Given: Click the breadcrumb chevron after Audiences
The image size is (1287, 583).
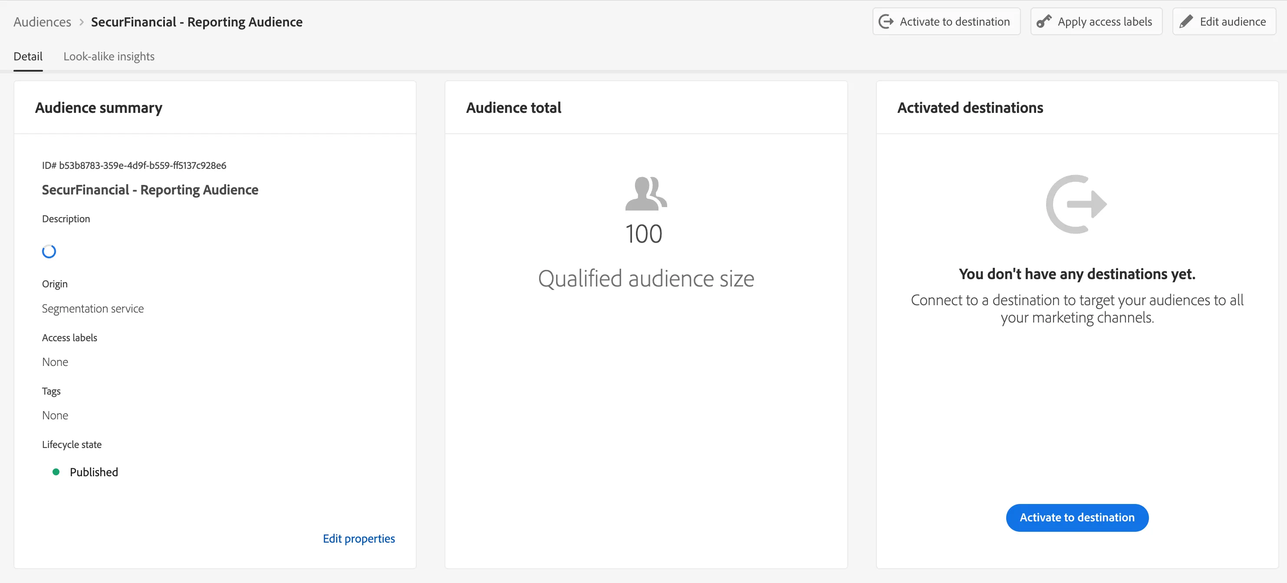Looking at the screenshot, I should 82,22.
